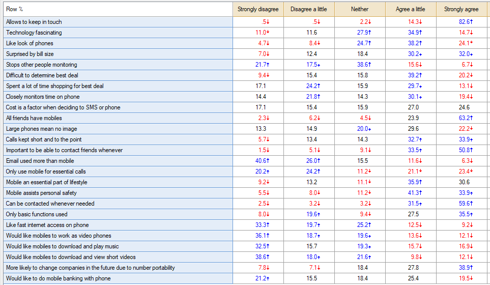Select the Allows to keep in touch row
Viewport: 490px width, 285px height.
pyautogui.click(x=118, y=22)
